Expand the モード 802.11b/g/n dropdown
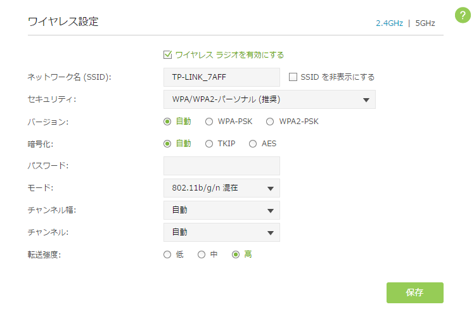 tap(221, 188)
